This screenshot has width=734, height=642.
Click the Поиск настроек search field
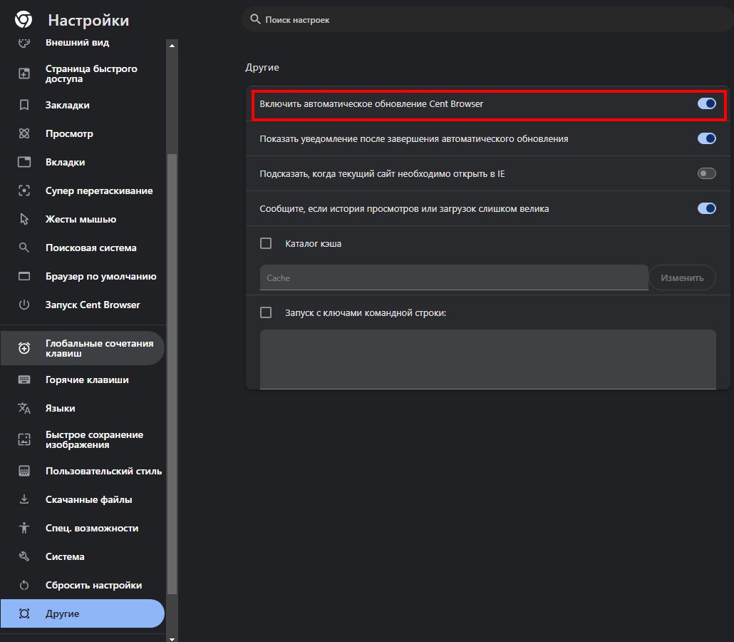[x=487, y=20]
